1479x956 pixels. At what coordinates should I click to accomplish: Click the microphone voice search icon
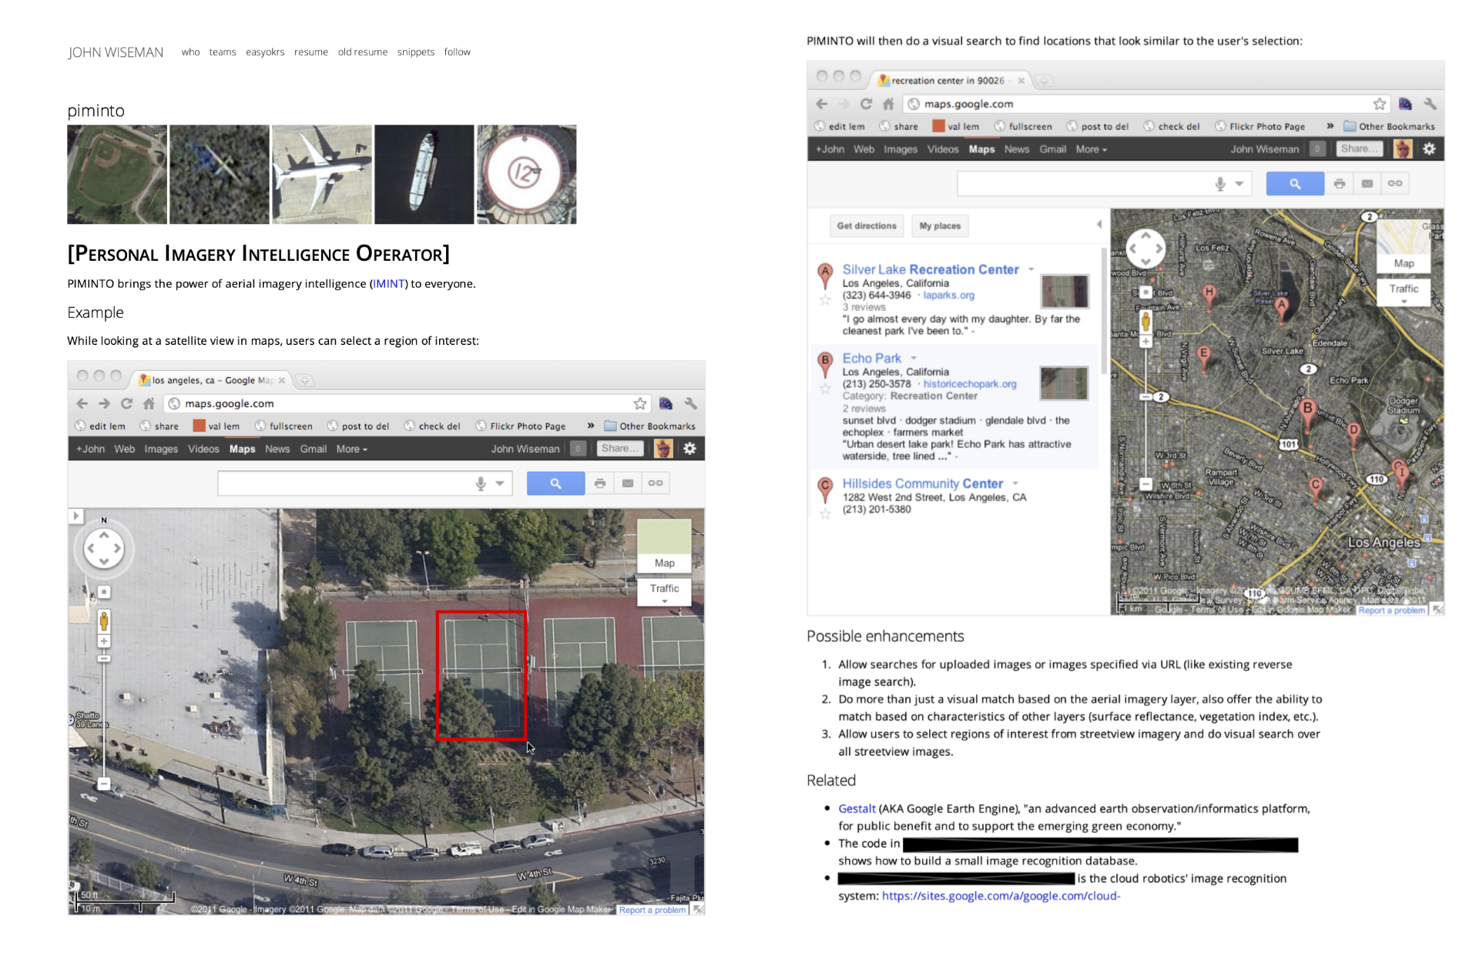[x=1219, y=183]
